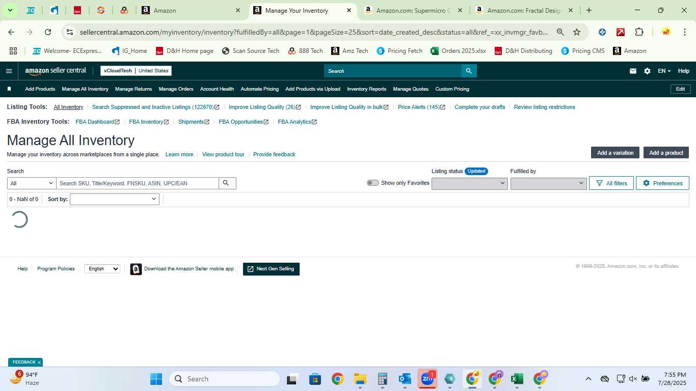This screenshot has width=696, height=391.
Task: Expand the Listing status dropdown
Action: click(x=469, y=183)
